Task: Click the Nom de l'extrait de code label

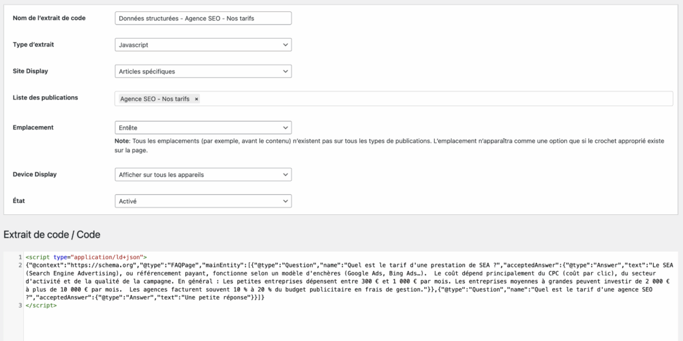Action: 49,17
